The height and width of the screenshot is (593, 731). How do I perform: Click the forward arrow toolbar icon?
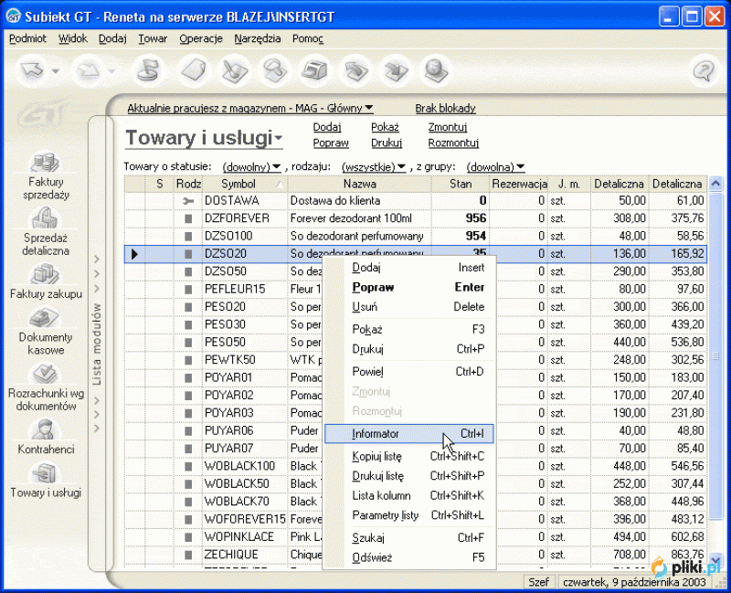click(x=88, y=71)
